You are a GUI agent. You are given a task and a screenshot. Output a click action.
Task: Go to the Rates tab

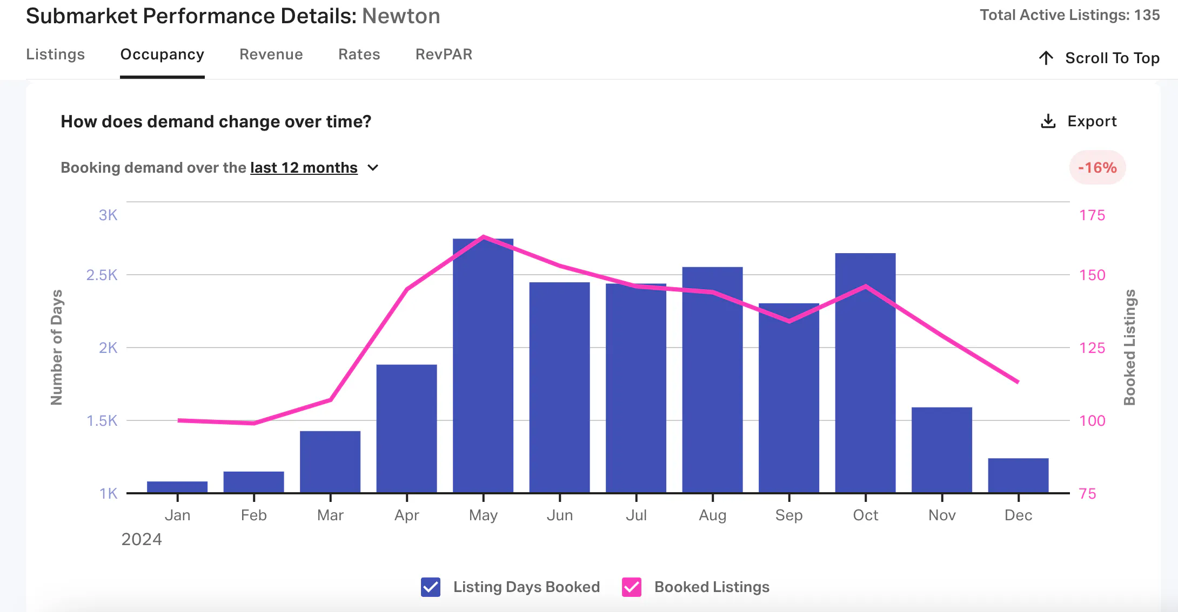coord(359,55)
